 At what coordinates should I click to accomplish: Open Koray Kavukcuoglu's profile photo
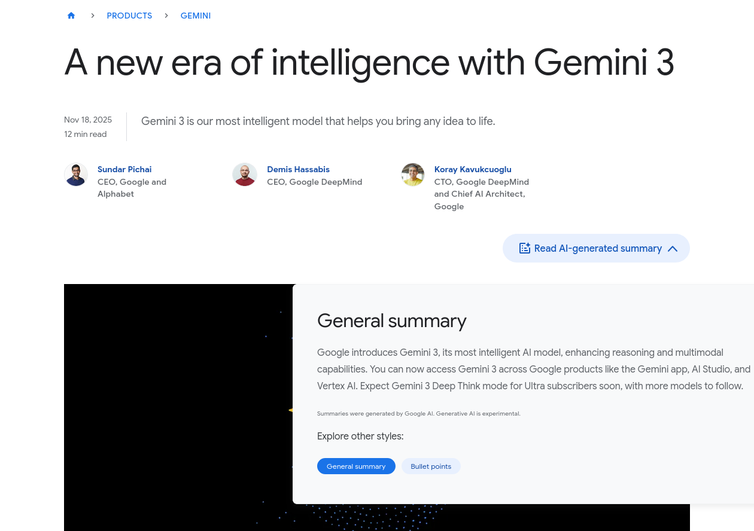point(413,175)
